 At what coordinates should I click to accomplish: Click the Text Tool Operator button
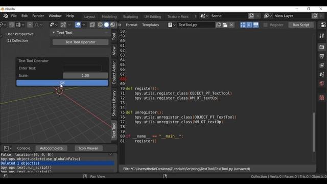click(x=81, y=42)
